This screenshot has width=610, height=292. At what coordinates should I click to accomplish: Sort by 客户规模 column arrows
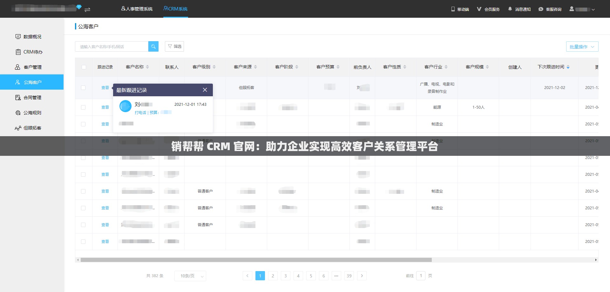click(487, 67)
